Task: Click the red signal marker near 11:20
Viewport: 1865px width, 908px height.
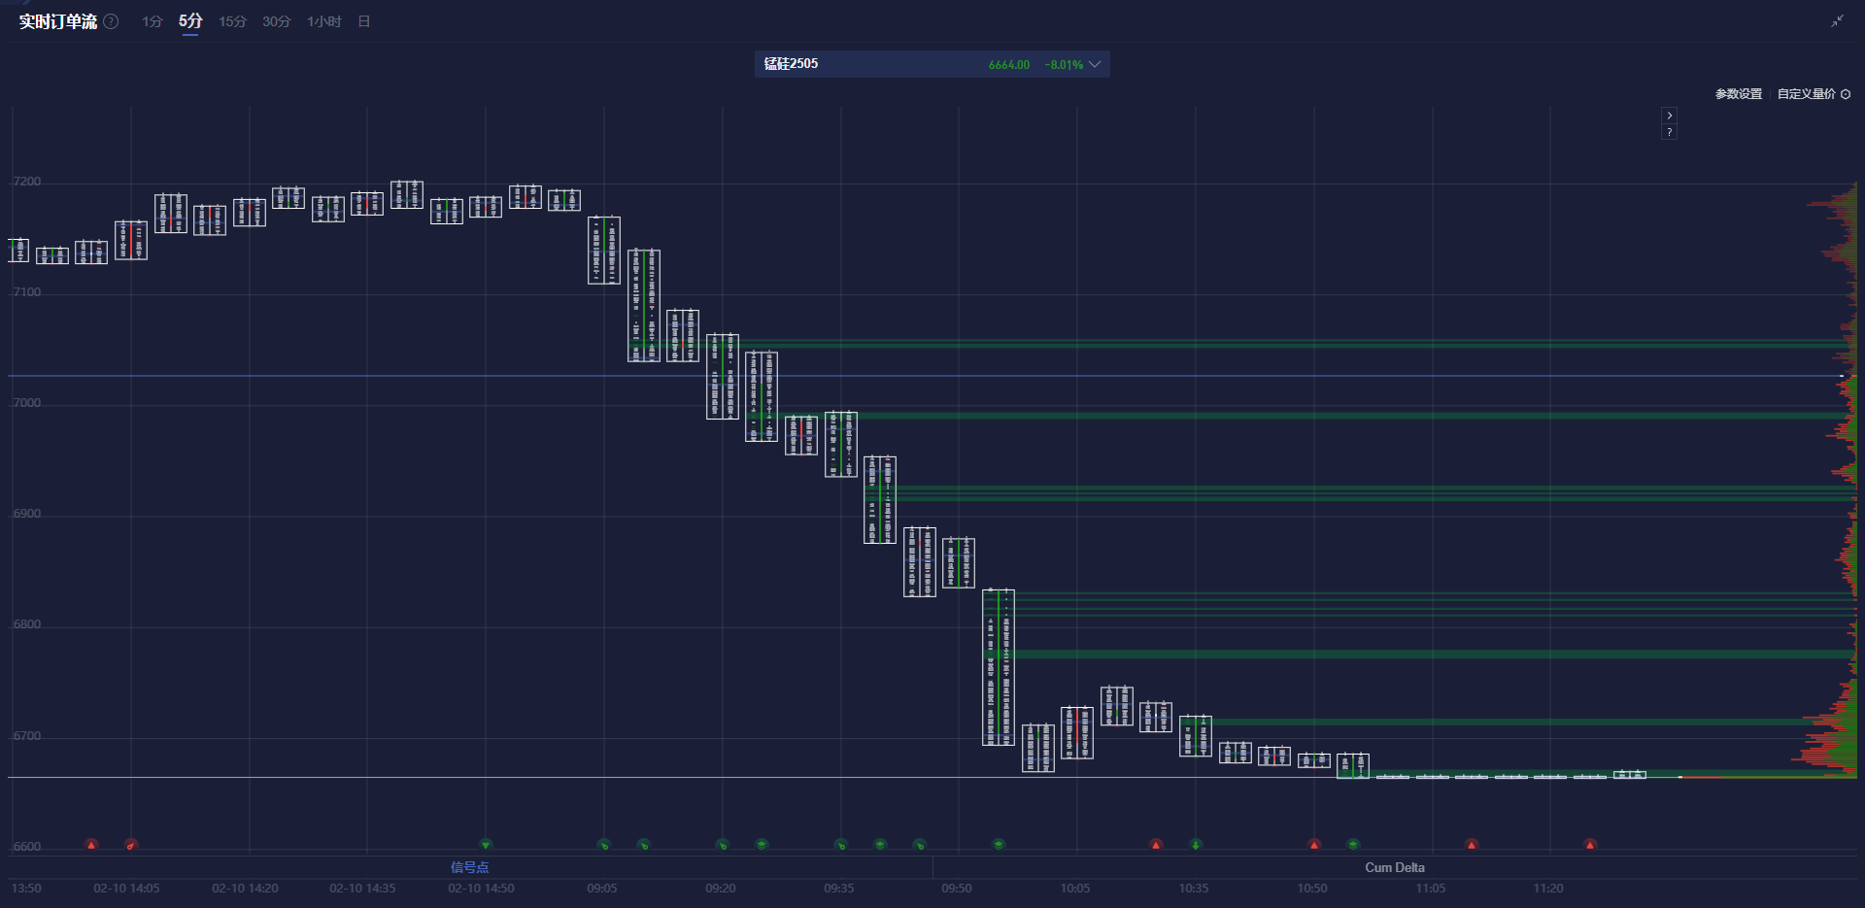Action: point(1590,845)
